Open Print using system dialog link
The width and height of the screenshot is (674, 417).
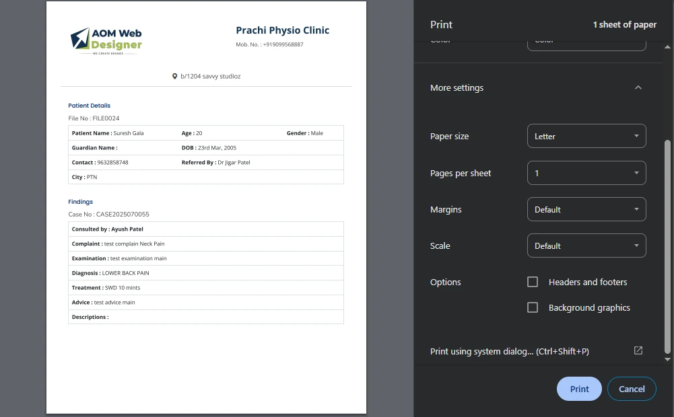point(509,351)
